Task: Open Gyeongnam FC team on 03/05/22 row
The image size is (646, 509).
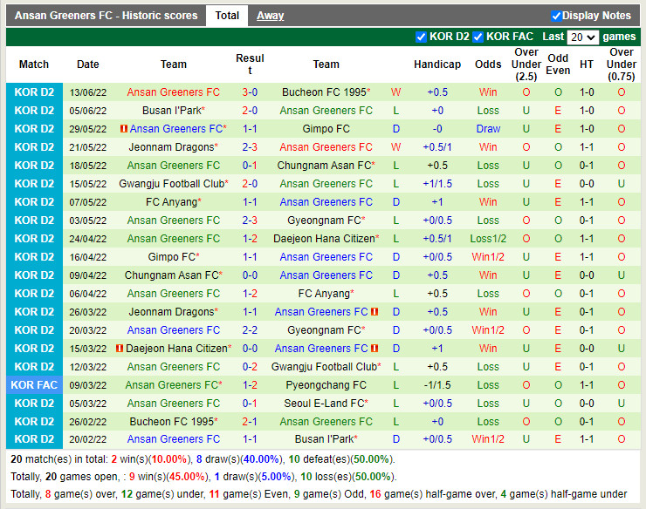Action: (326, 221)
